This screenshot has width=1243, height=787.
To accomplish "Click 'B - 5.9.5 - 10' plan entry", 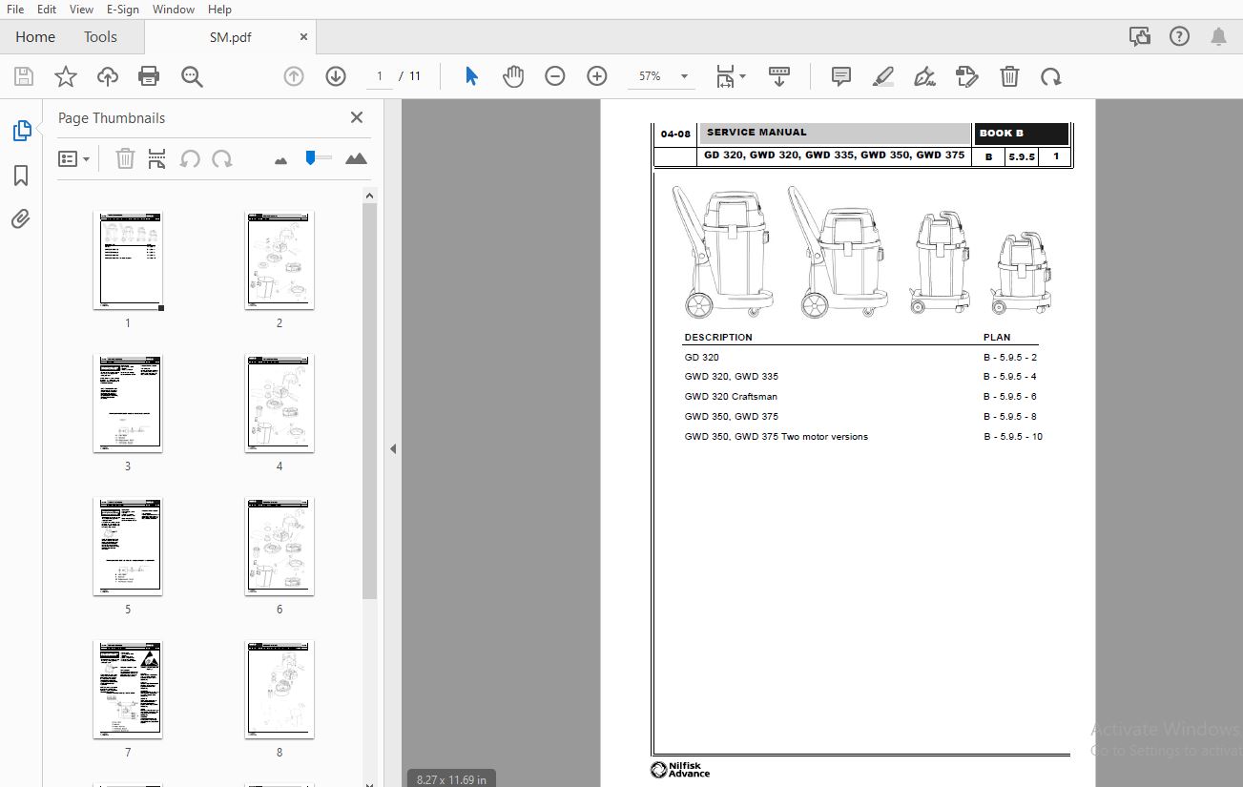I will [x=1013, y=437].
